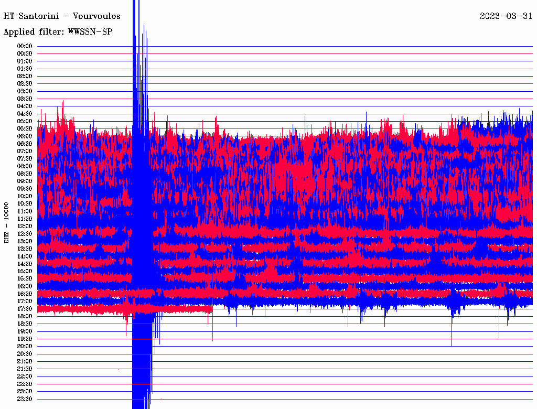Click the 18:00 time label
The width and height of the screenshot is (537, 409).
25,316
